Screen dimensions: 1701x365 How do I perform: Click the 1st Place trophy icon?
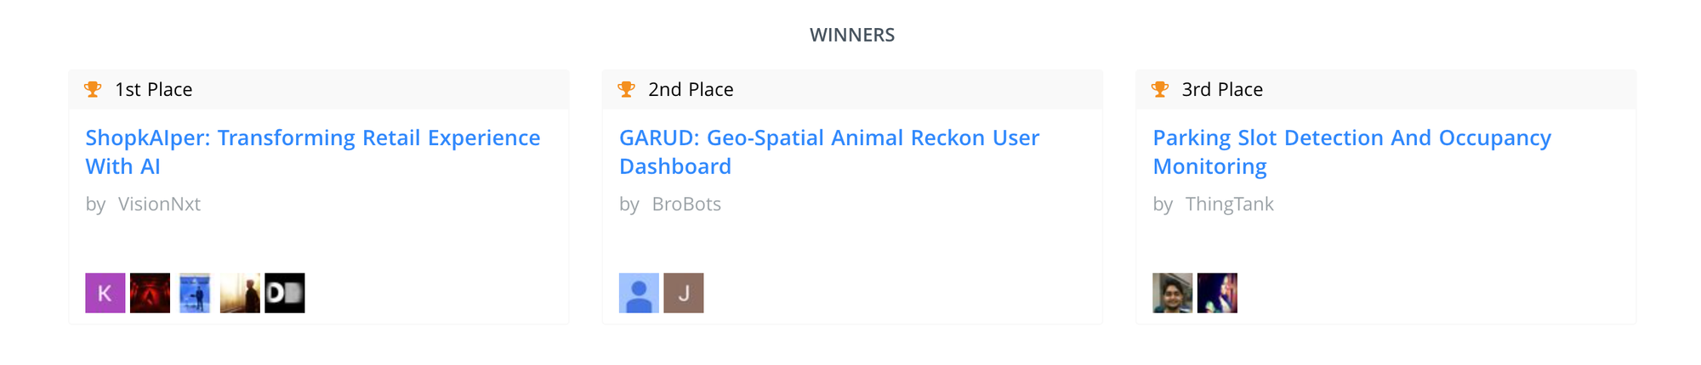[x=93, y=89]
